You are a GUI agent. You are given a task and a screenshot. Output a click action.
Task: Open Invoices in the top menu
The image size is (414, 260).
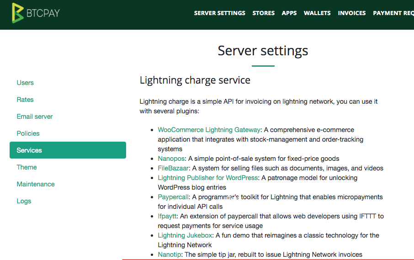(352, 13)
